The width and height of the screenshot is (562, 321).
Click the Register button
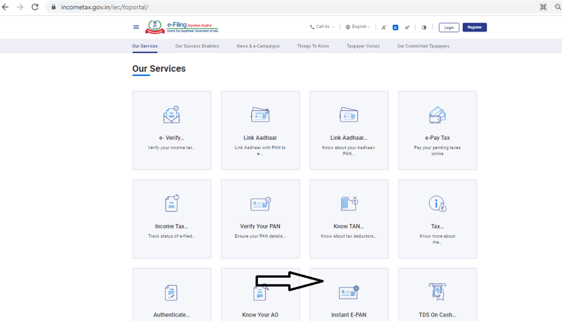pos(474,27)
